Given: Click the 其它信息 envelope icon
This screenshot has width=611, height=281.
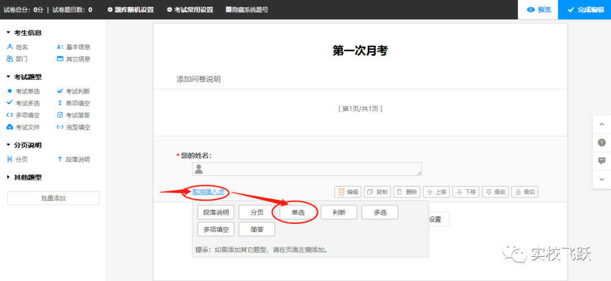Looking at the screenshot, I should 59,59.
